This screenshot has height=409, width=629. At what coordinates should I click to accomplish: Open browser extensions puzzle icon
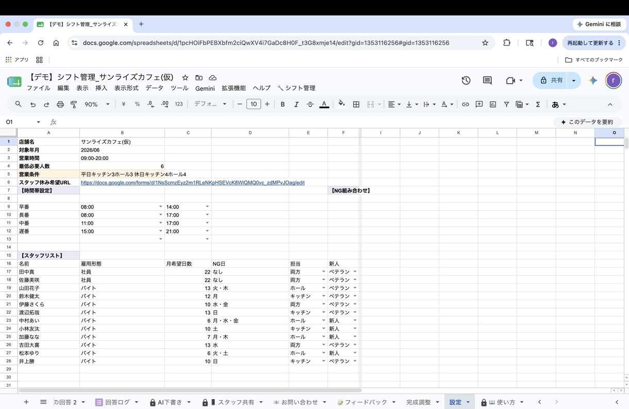pyautogui.click(x=507, y=43)
